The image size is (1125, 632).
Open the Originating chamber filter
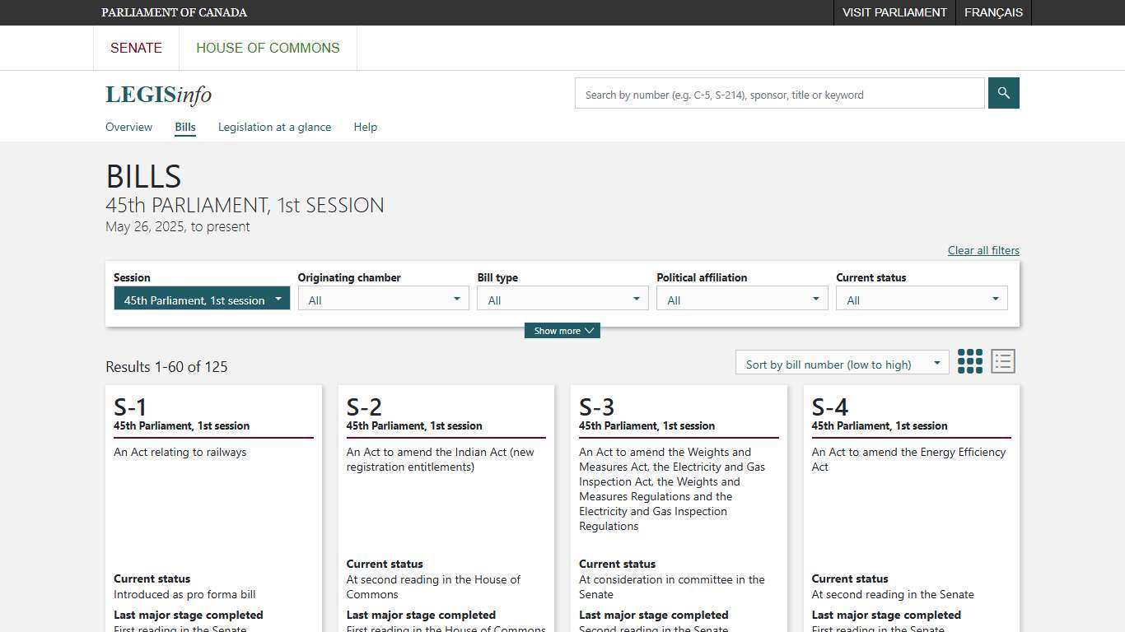(x=382, y=298)
